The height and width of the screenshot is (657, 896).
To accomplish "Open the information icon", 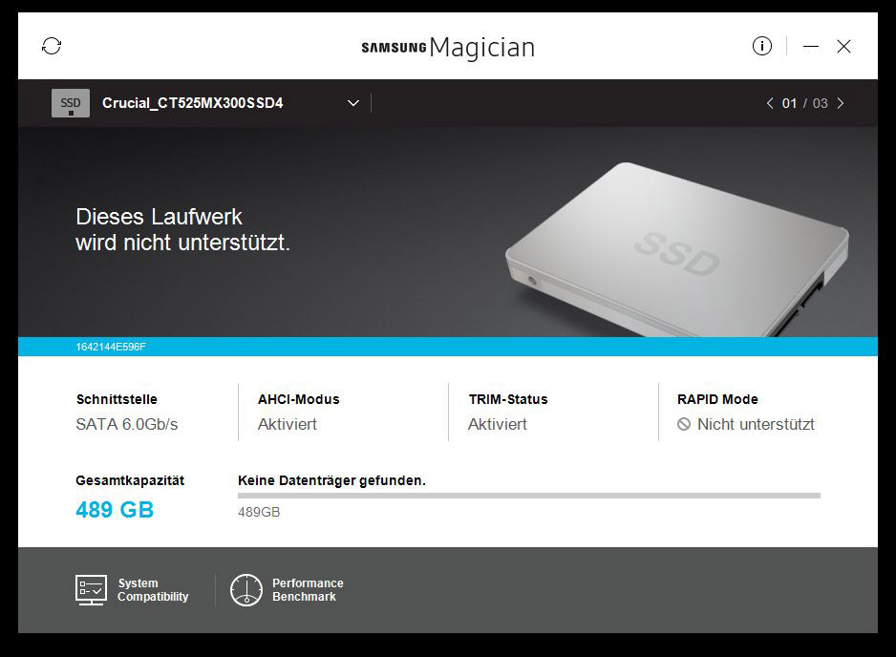I will click(761, 46).
